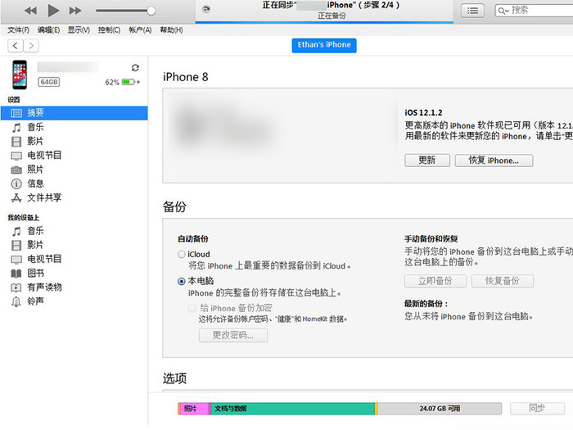Open 音乐 under 我的设备上
This screenshot has height=430, width=573.
coord(35,231)
